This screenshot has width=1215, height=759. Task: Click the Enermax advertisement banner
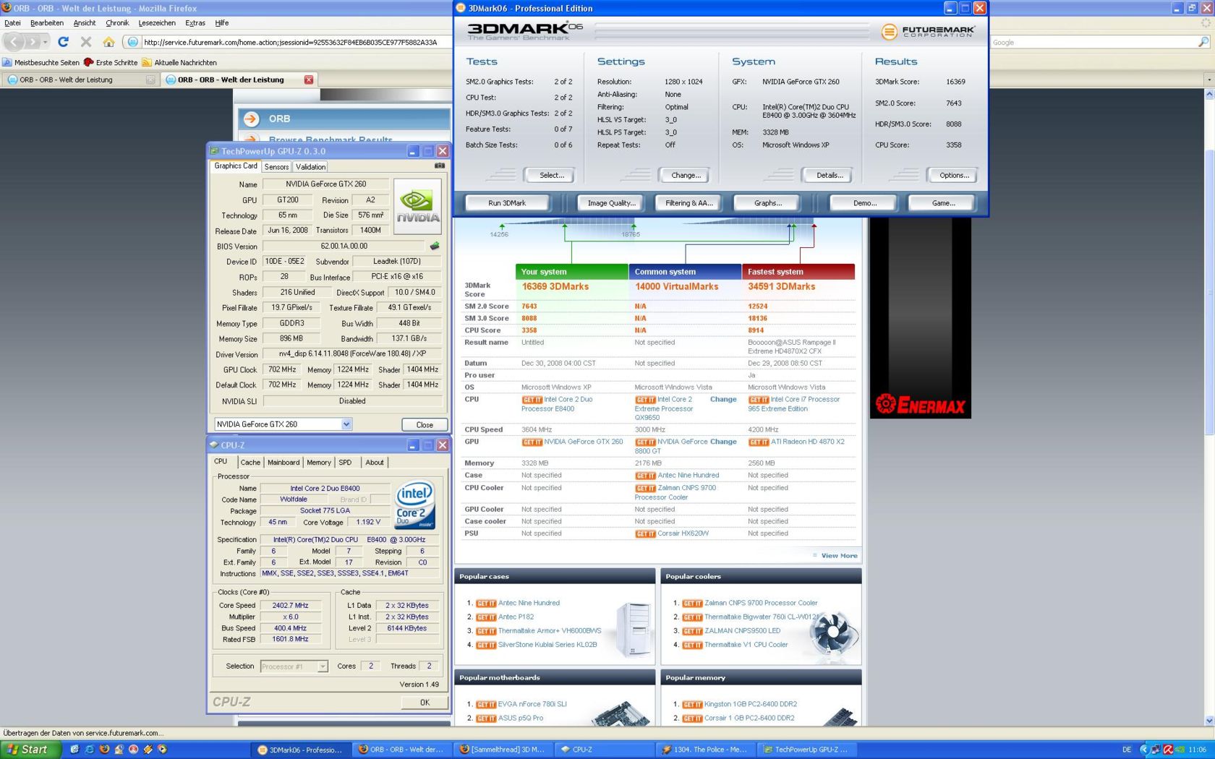[920, 318]
